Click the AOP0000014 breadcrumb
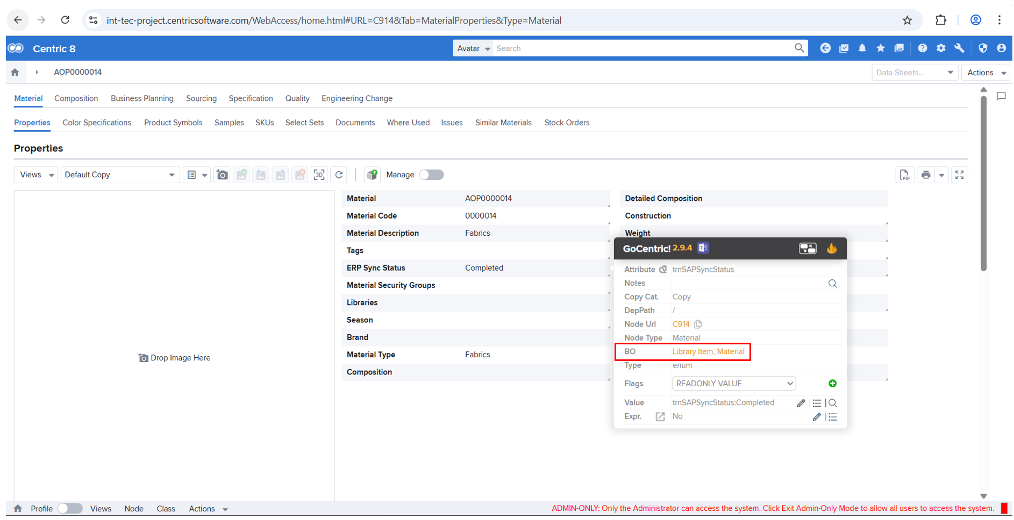This screenshot has width=1014, height=520. tap(77, 72)
